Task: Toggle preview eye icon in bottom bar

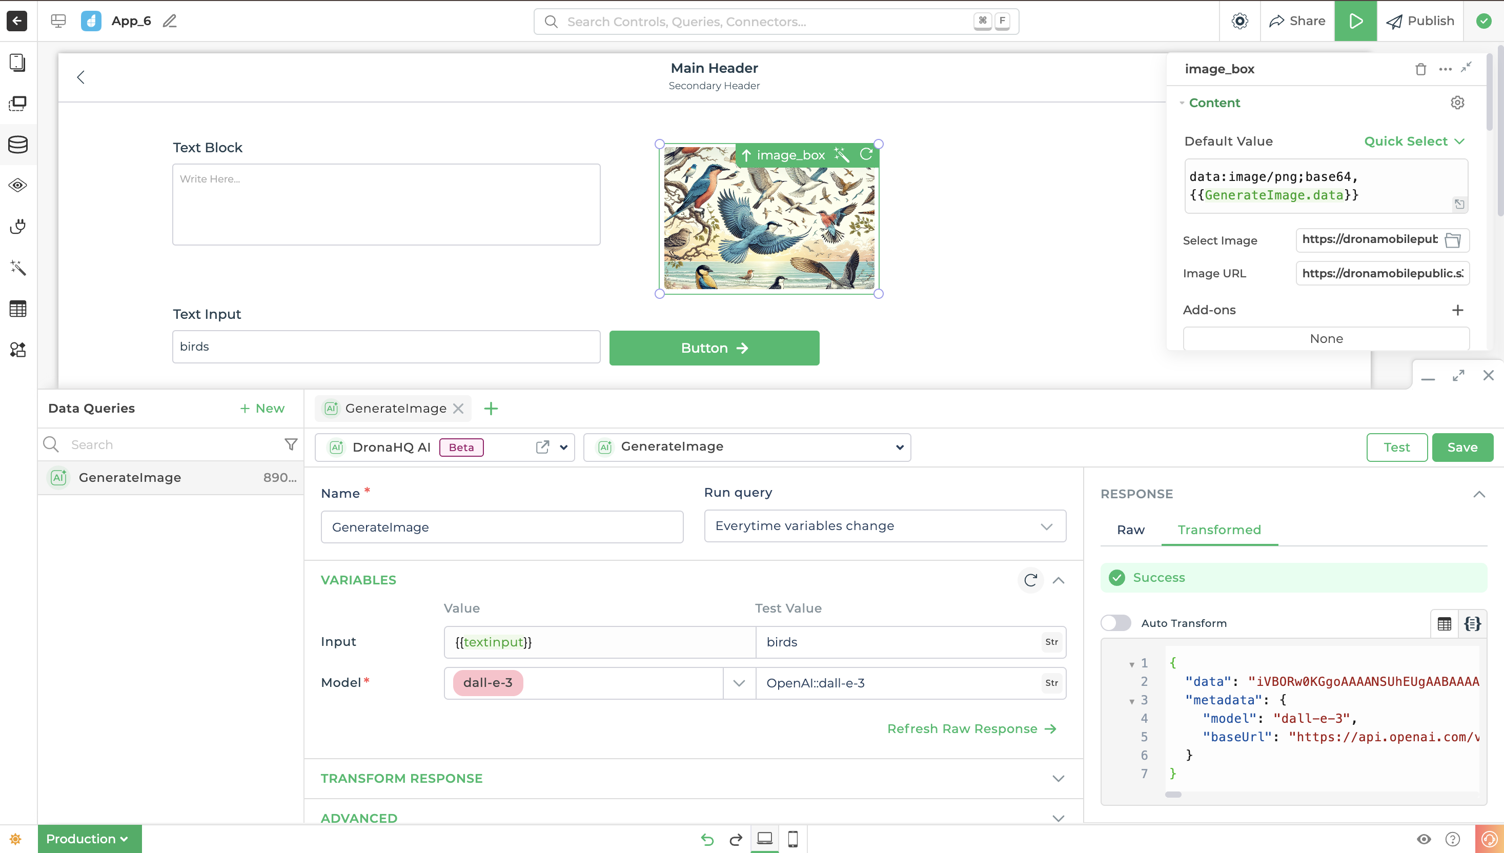Action: 1424,839
